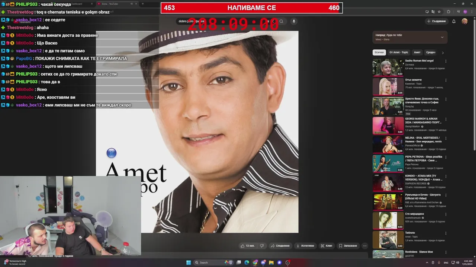Run search with the magnifier icon

tap(281, 21)
